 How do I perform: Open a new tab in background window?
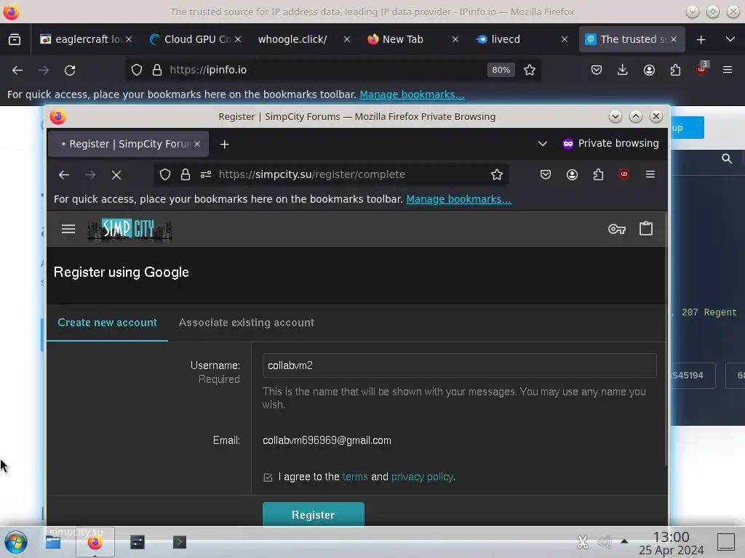click(x=701, y=40)
